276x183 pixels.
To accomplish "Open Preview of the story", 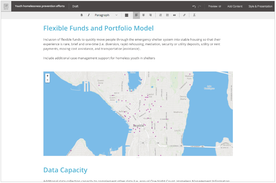I will [214, 6].
